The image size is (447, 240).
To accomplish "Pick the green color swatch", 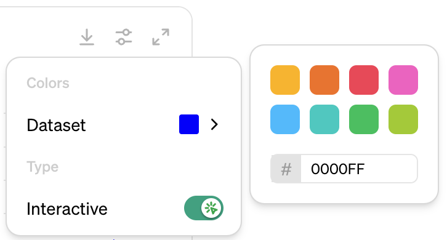I will tap(364, 119).
